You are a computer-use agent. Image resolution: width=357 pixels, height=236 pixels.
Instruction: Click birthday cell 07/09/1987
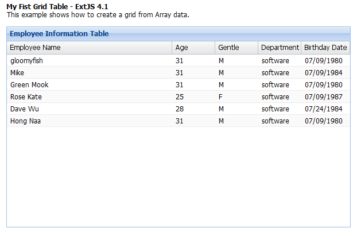(323, 97)
